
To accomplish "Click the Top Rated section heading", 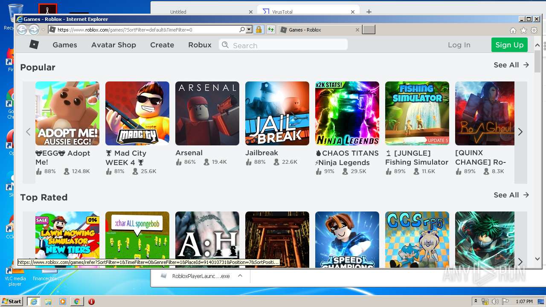I will coord(44,197).
